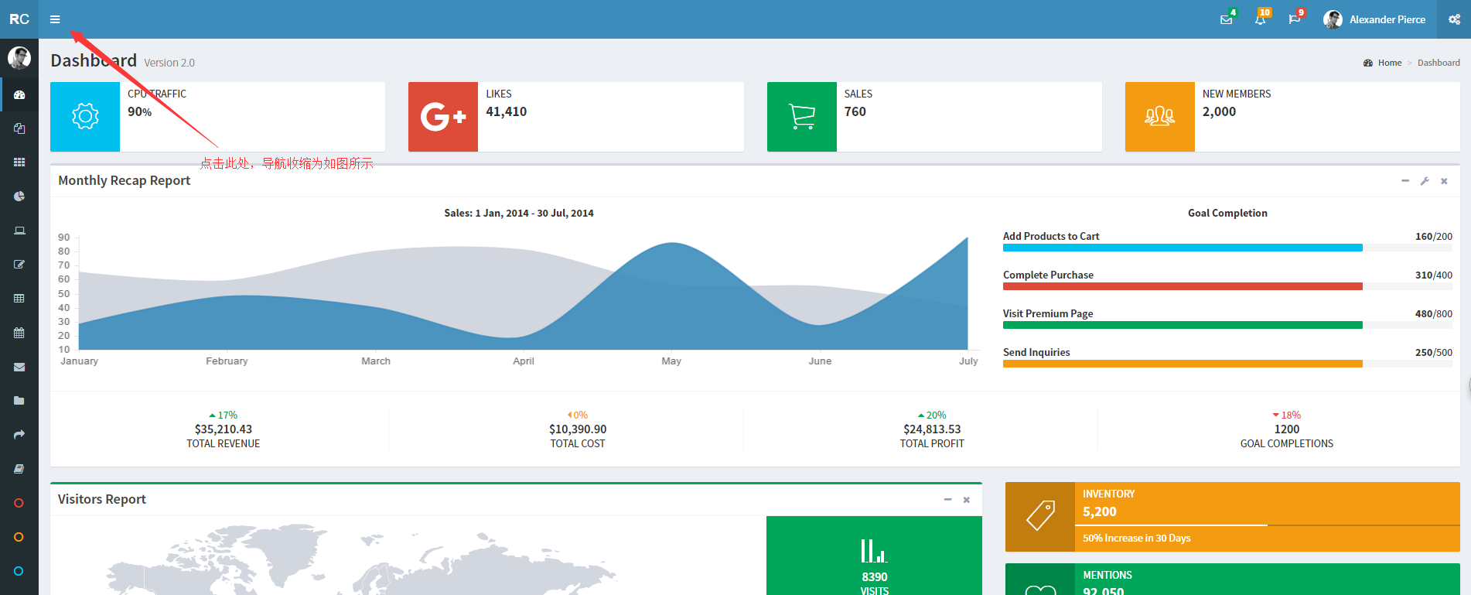Click the Google Plus Likes icon tile
Screen dimensions: 1471x595
coord(443,117)
